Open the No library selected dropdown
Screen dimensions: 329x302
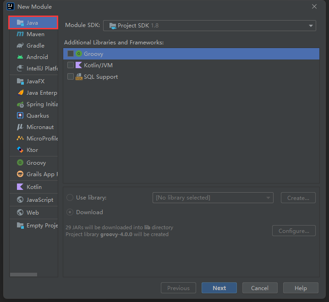click(213, 198)
